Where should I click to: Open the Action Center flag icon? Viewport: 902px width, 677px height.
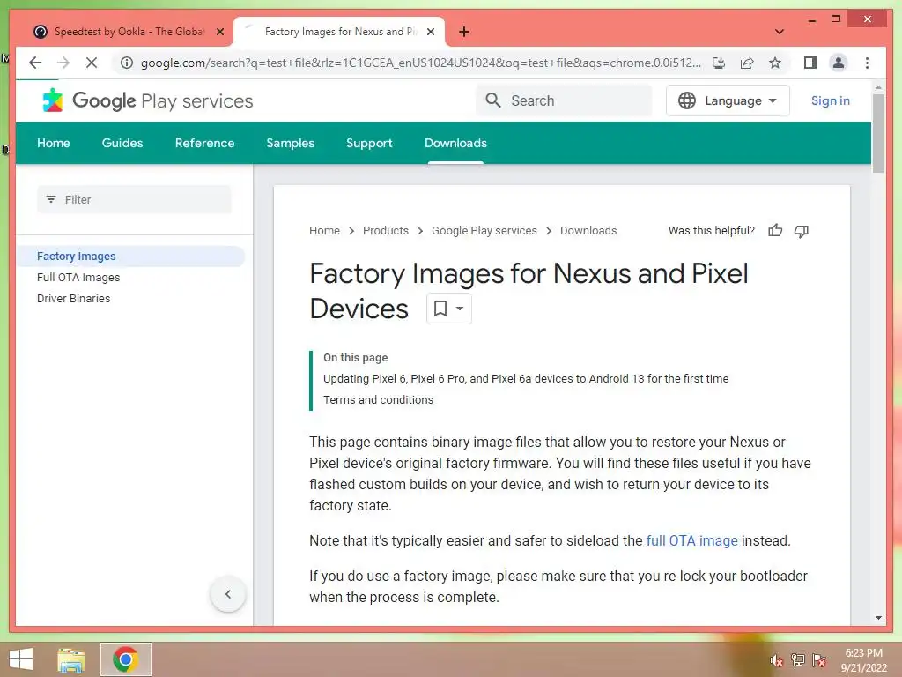818,659
